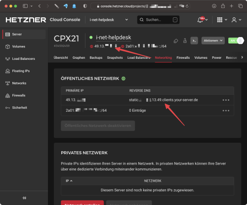247x205 pixels.
Task: Select the Networking tab
Action: click(x=164, y=58)
